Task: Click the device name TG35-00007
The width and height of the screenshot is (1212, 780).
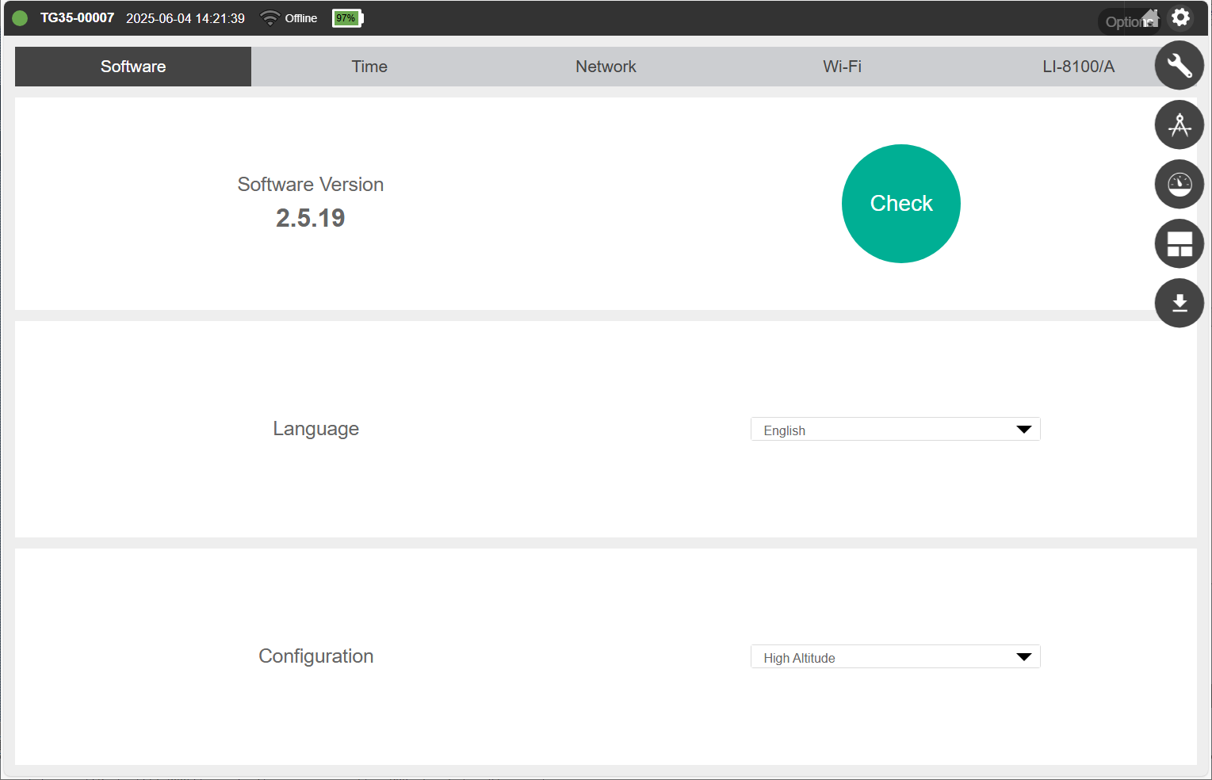Action: tap(77, 18)
